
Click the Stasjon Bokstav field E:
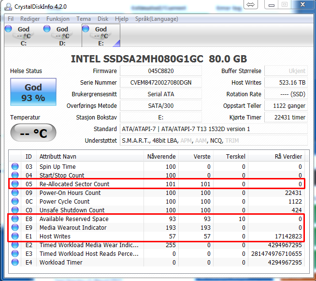coord(161,118)
